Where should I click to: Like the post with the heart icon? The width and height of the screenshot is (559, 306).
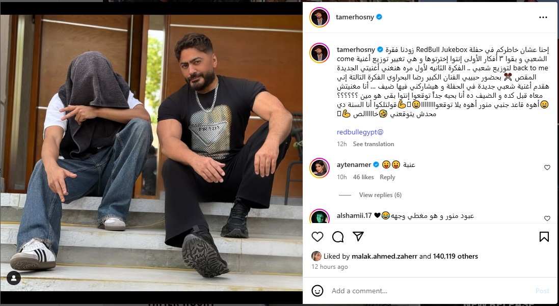(317, 237)
